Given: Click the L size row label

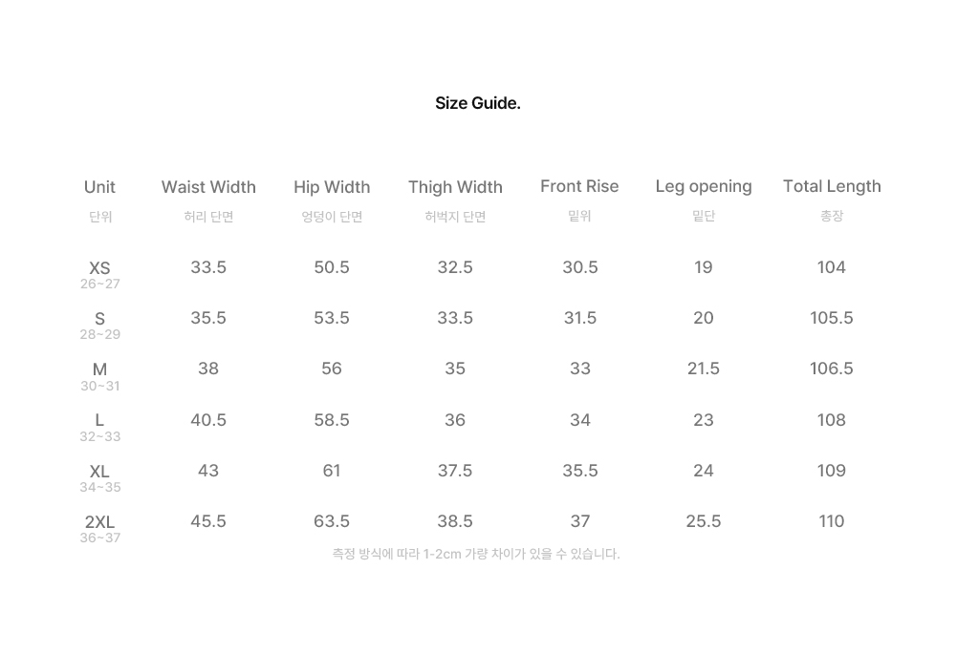Looking at the screenshot, I should click(100, 420).
